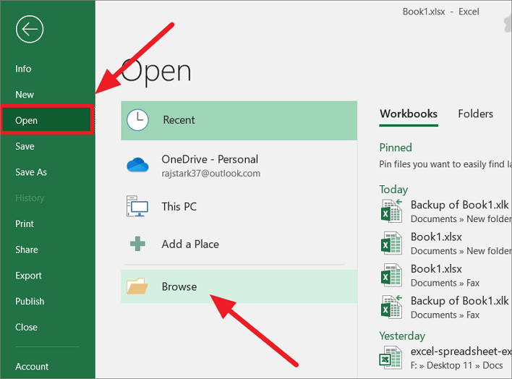The height and width of the screenshot is (379, 512).
Task: Click the excel-spreadsheet file icon under Yesterday
Action: (391, 358)
